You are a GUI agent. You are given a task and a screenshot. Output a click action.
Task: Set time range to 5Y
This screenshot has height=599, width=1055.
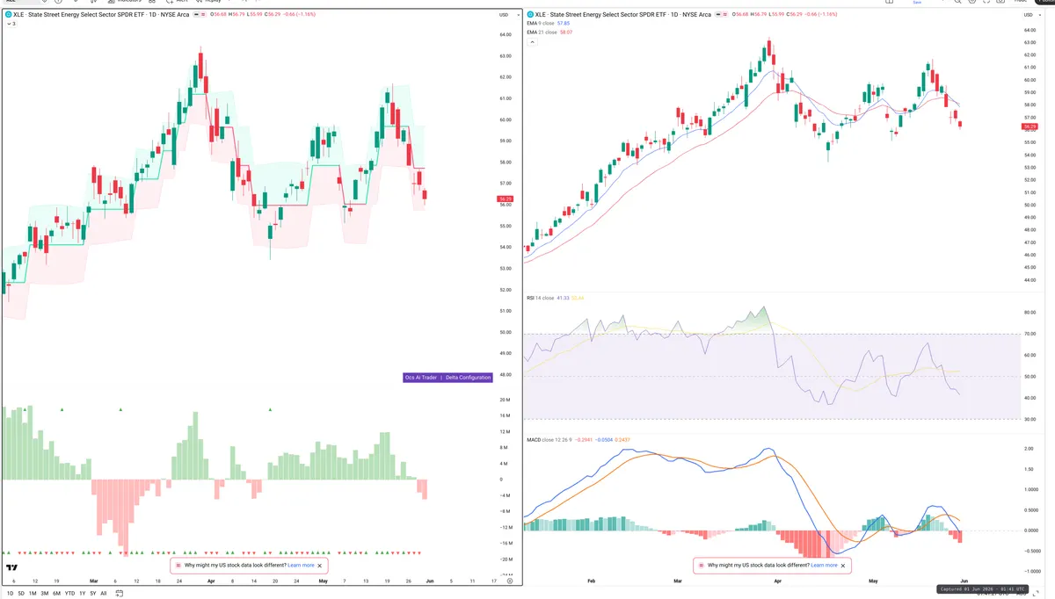point(92,593)
